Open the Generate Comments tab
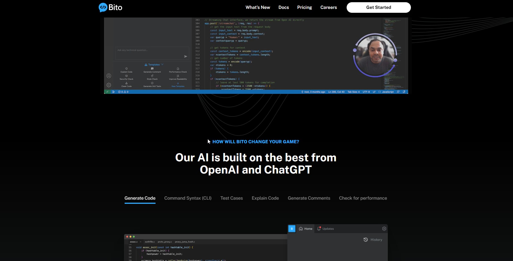The image size is (513, 261). tap(309, 198)
